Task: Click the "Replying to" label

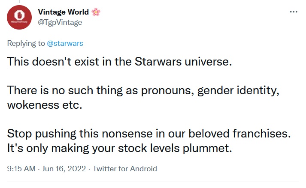Action: tap(26, 43)
